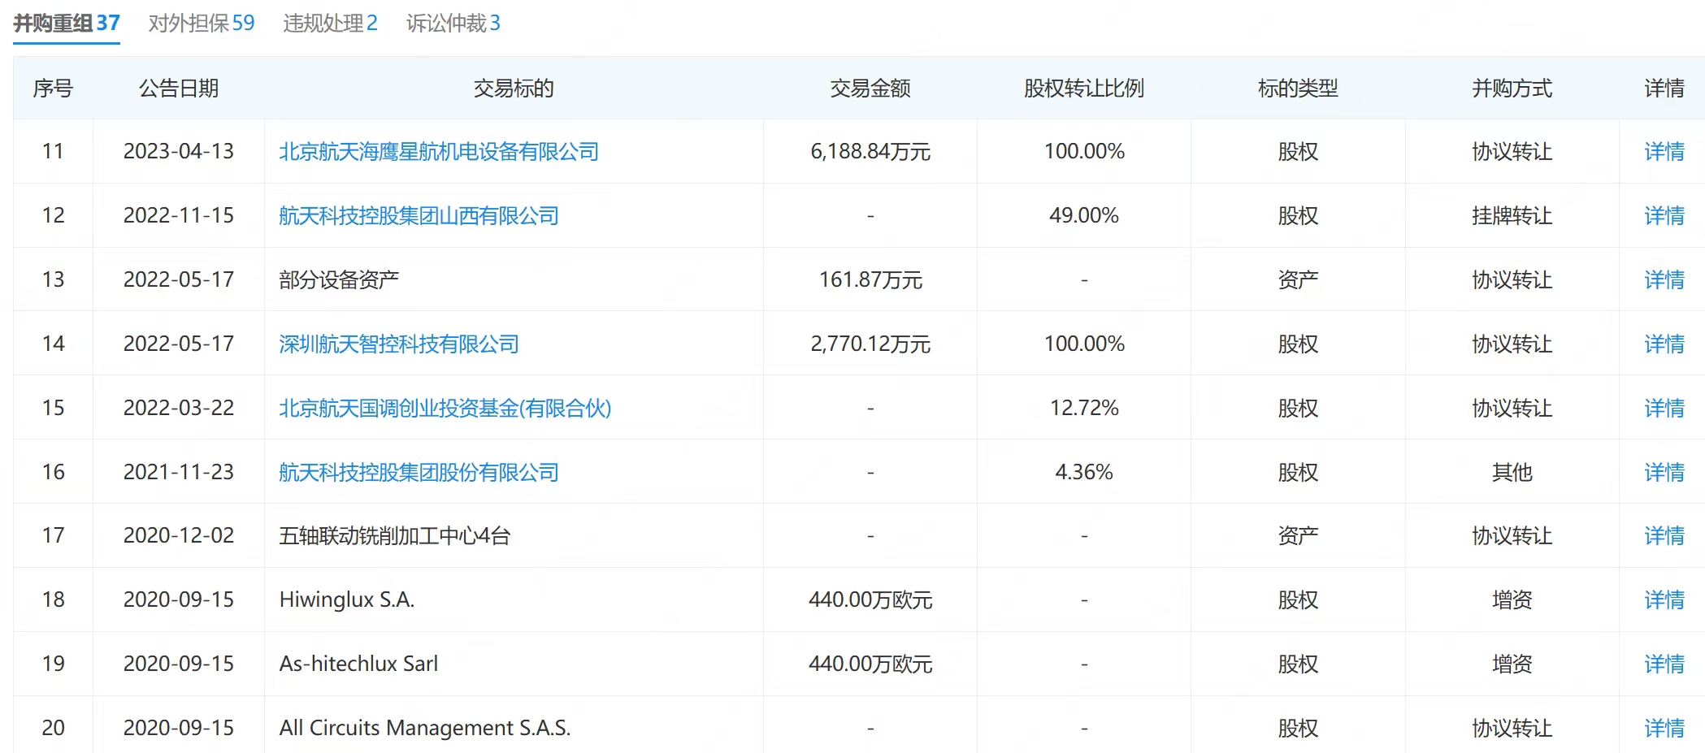Select the 161.87万元 amount cell
Viewport: 1705px width, 753px height.
[x=870, y=280]
